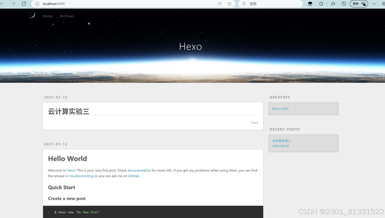Open the GitHub link
The width and height of the screenshot is (385, 218).
tap(134, 176)
